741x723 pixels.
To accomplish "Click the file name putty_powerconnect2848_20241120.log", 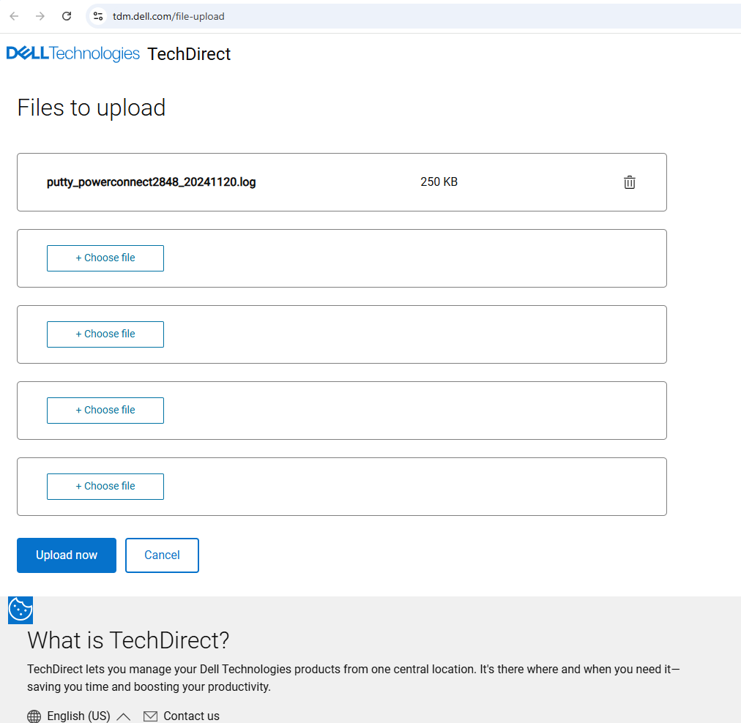I will pyautogui.click(x=152, y=182).
